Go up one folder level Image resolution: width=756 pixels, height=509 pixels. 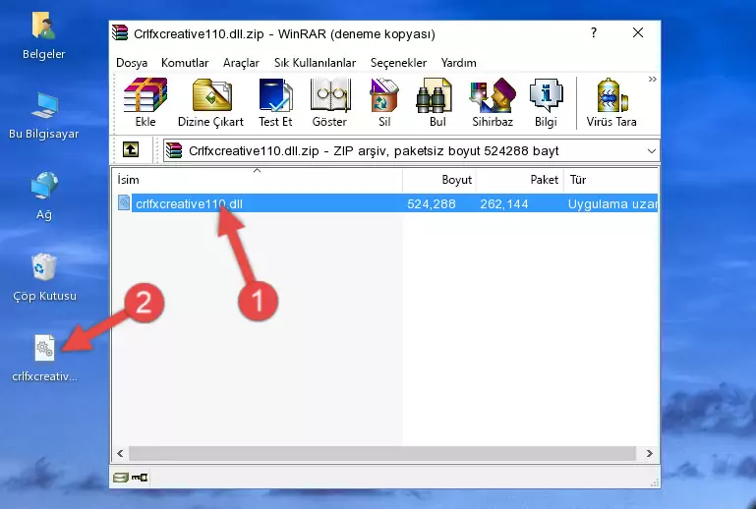pos(131,150)
